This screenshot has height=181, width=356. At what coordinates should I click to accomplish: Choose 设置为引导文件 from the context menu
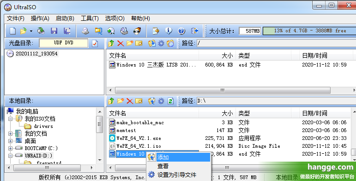[179, 175]
